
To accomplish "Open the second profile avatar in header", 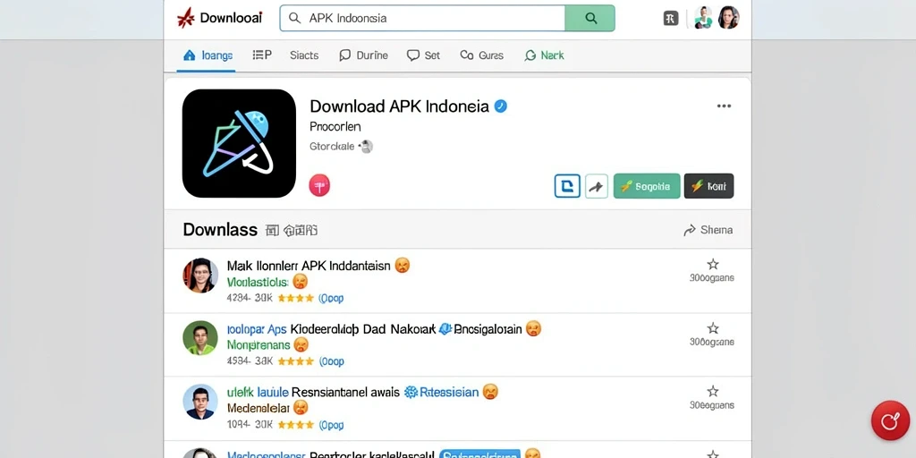I will pos(728,18).
